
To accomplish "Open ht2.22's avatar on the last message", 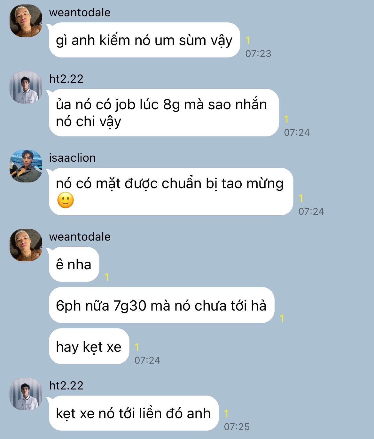I will [26, 394].
